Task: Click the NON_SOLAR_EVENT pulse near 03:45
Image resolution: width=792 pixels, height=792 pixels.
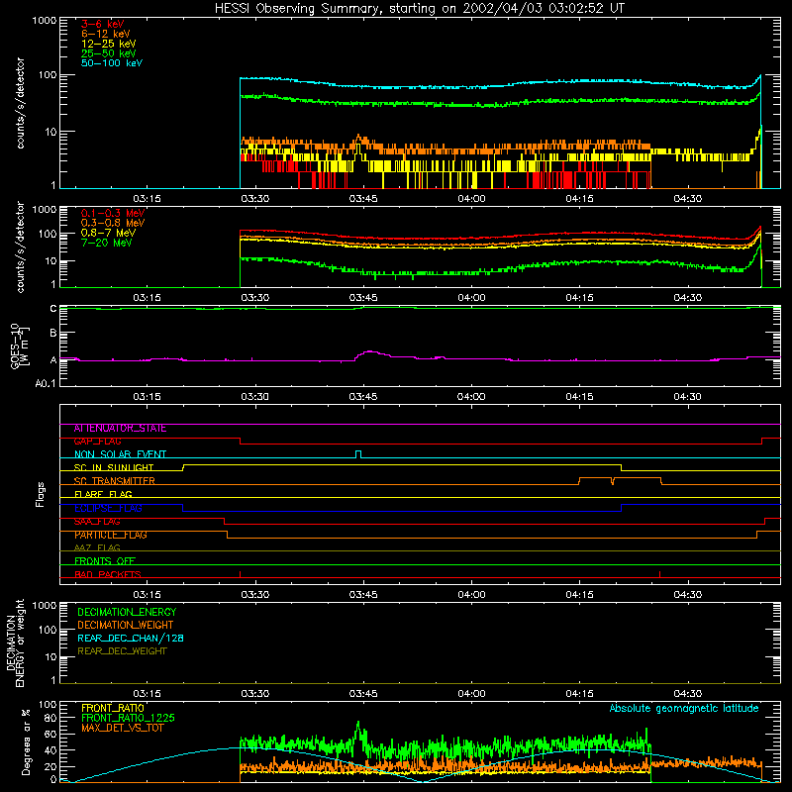Action: point(358,453)
